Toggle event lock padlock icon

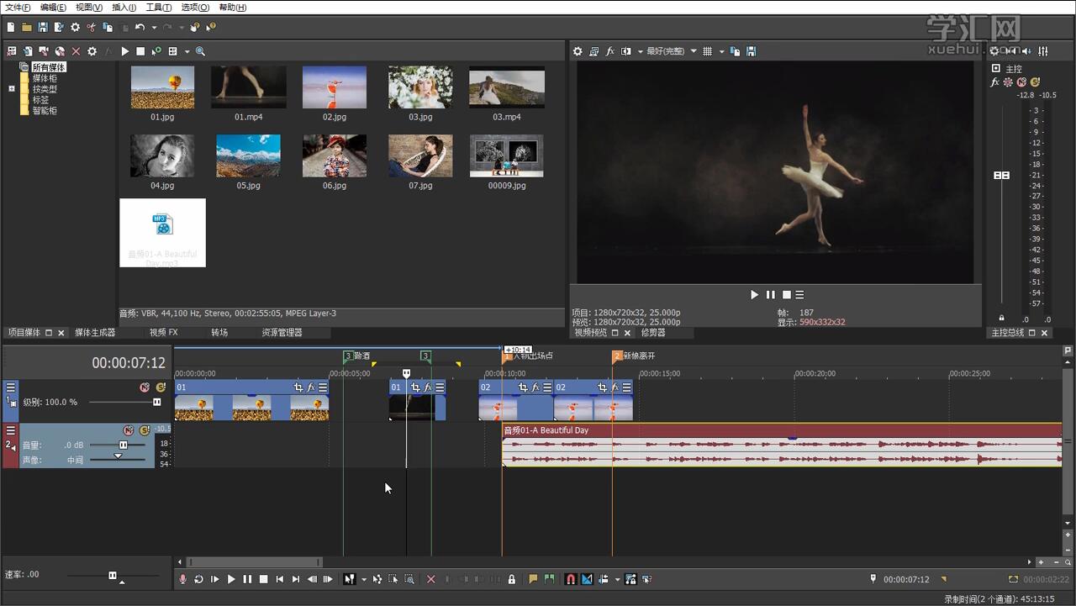[x=511, y=579]
